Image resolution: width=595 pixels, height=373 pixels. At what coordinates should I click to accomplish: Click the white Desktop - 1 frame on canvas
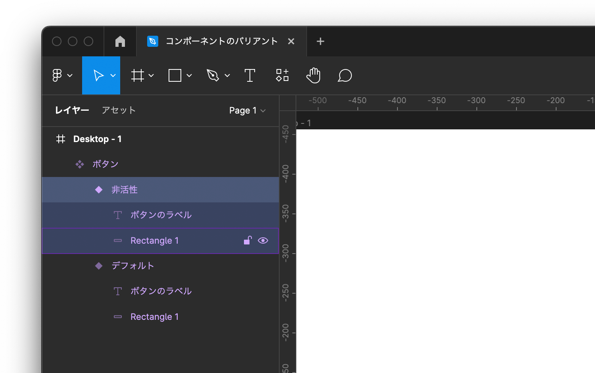click(445, 251)
